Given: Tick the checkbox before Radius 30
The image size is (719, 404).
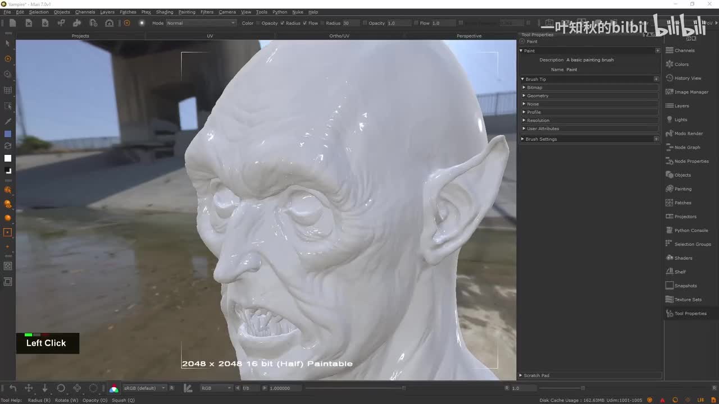Looking at the screenshot, I should 322,23.
